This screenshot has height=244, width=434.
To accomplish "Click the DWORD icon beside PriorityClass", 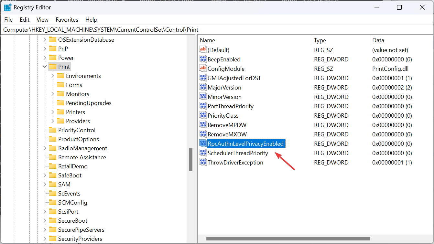I will pyautogui.click(x=203, y=115).
